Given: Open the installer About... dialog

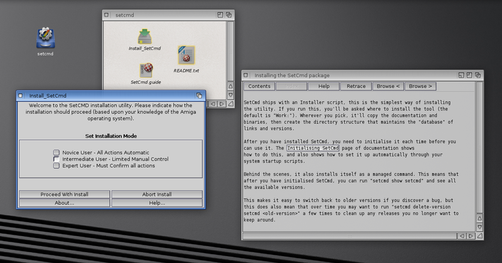Looking at the screenshot, I should pos(65,203).
